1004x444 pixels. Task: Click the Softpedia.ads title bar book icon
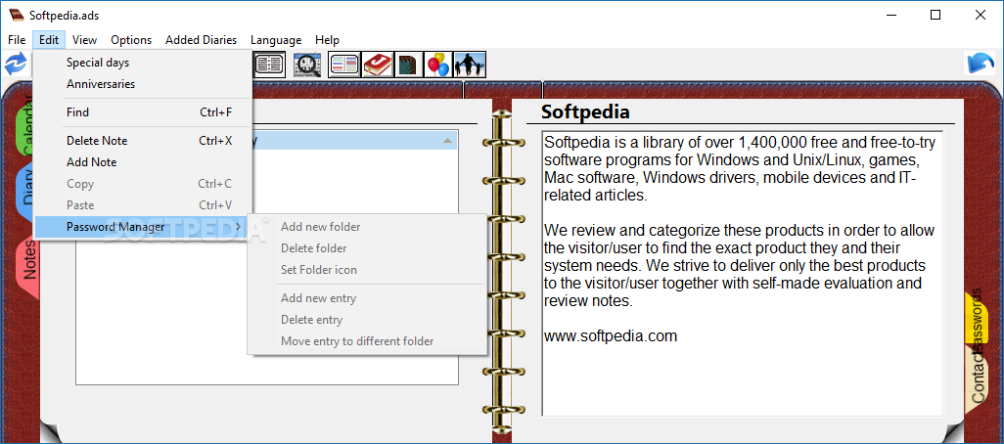tap(16, 16)
